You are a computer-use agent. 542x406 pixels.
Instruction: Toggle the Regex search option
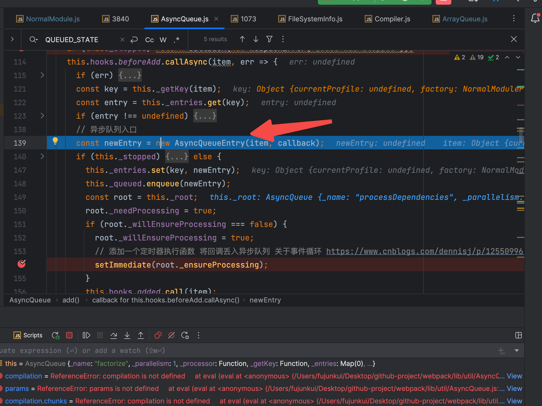click(177, 40)
